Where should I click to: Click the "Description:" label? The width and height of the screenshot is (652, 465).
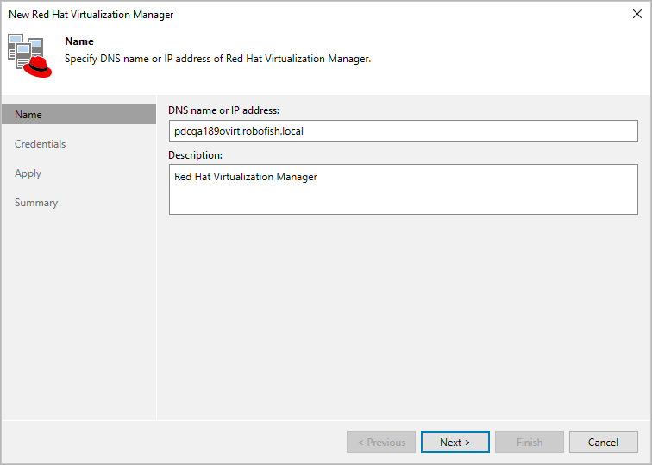pyautogui.click(x=196, y=155)
